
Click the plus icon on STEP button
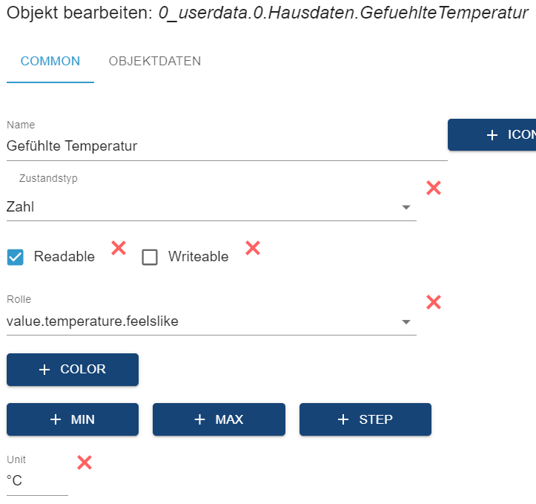(x=343, y=419)
